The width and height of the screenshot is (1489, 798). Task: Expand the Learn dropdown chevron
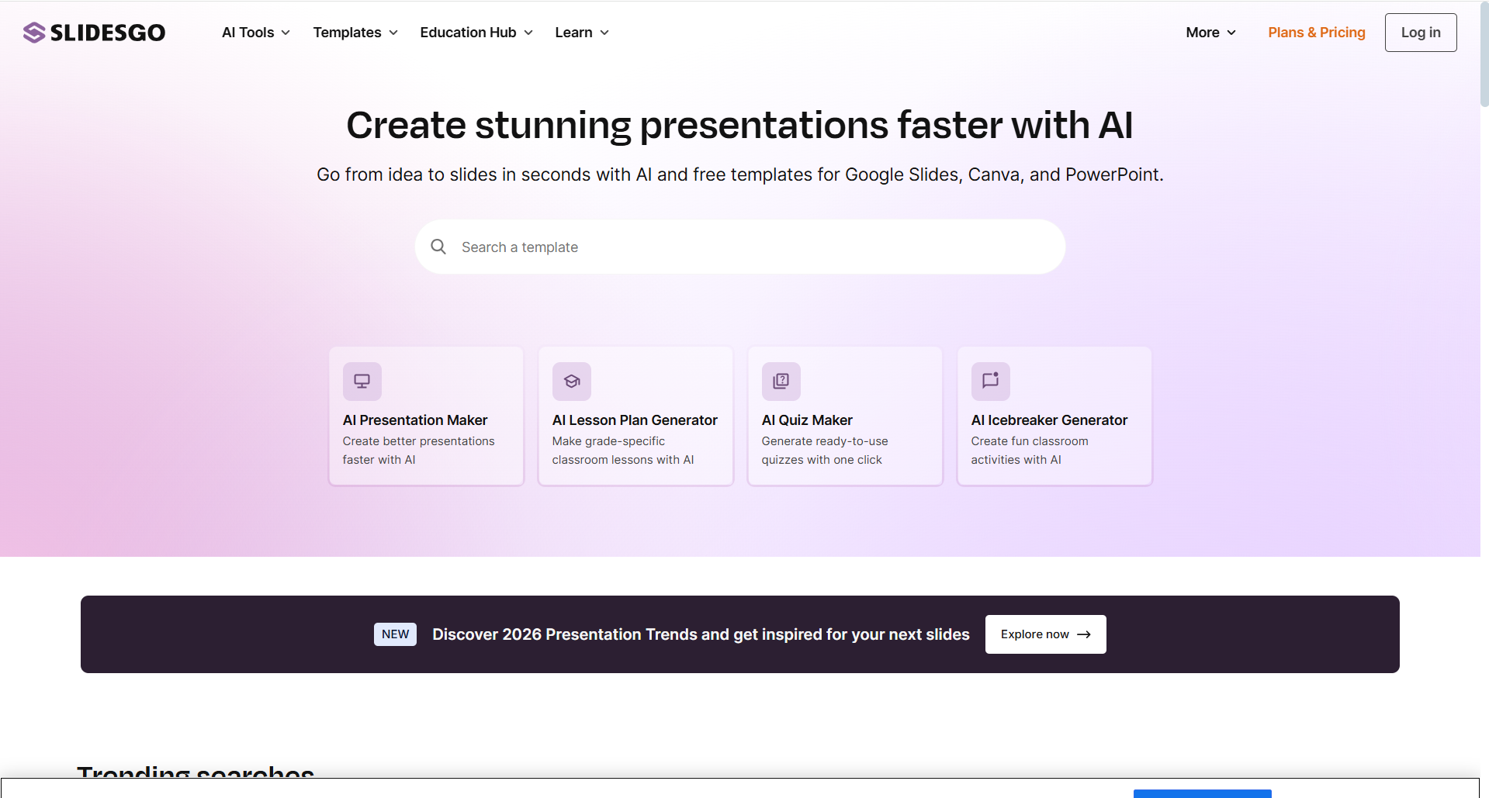click(604, 33)
